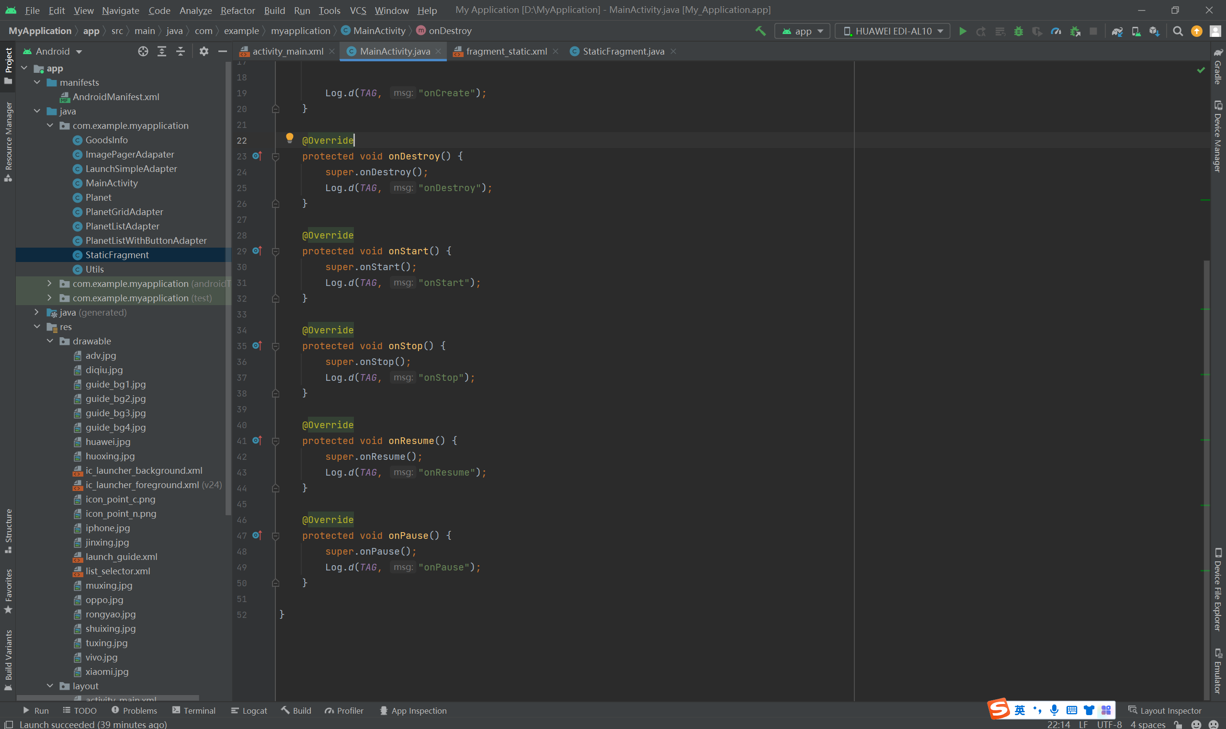The image size is (1226, 729).
Task: Open the HUAWEI EDI-AL10 device dropdown
Action: click(893, 31)
